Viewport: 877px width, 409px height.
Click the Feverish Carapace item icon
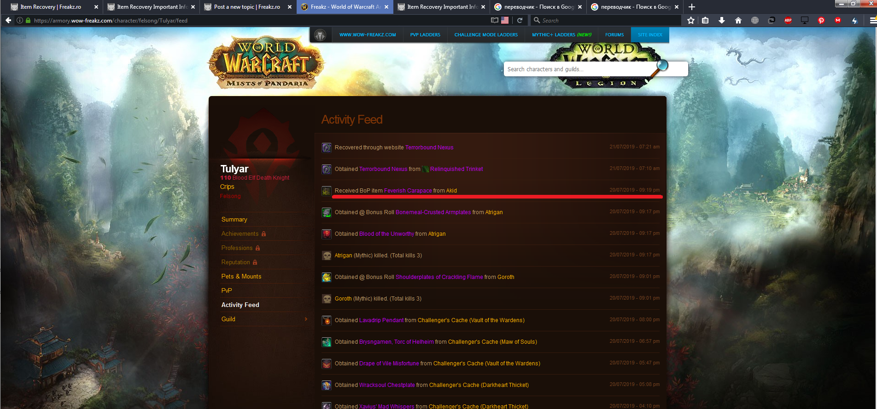(327, 191)
